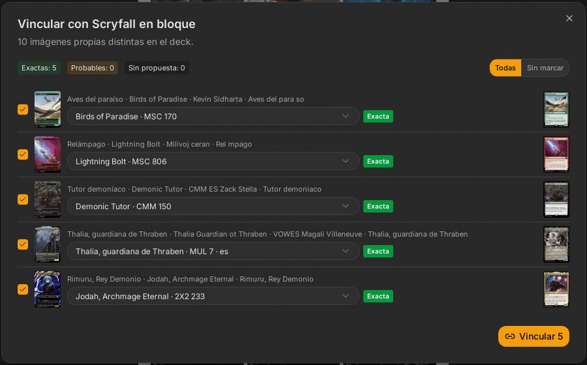Click the Exacta badge on Birds of Paradise row
This screenshot has height=365, width=587.
point(378,116)
